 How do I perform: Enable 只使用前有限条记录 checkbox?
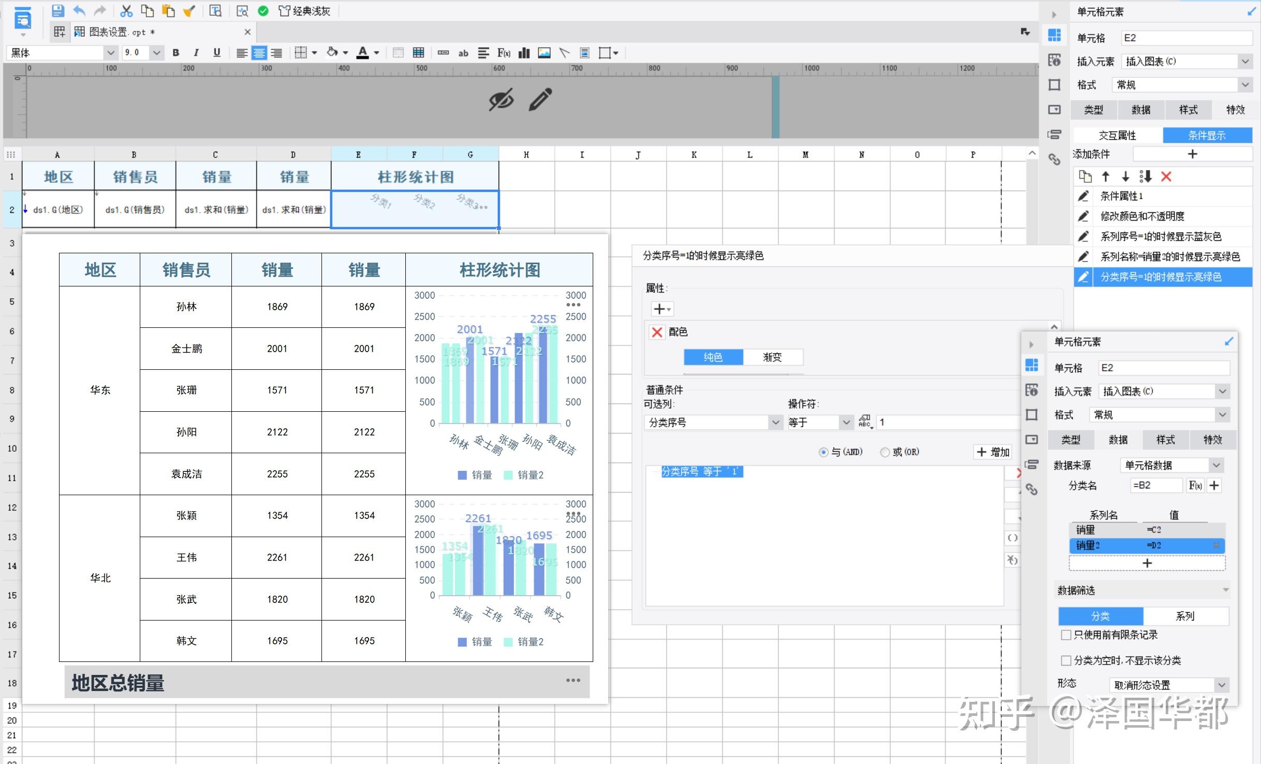tap(1066, 635)
